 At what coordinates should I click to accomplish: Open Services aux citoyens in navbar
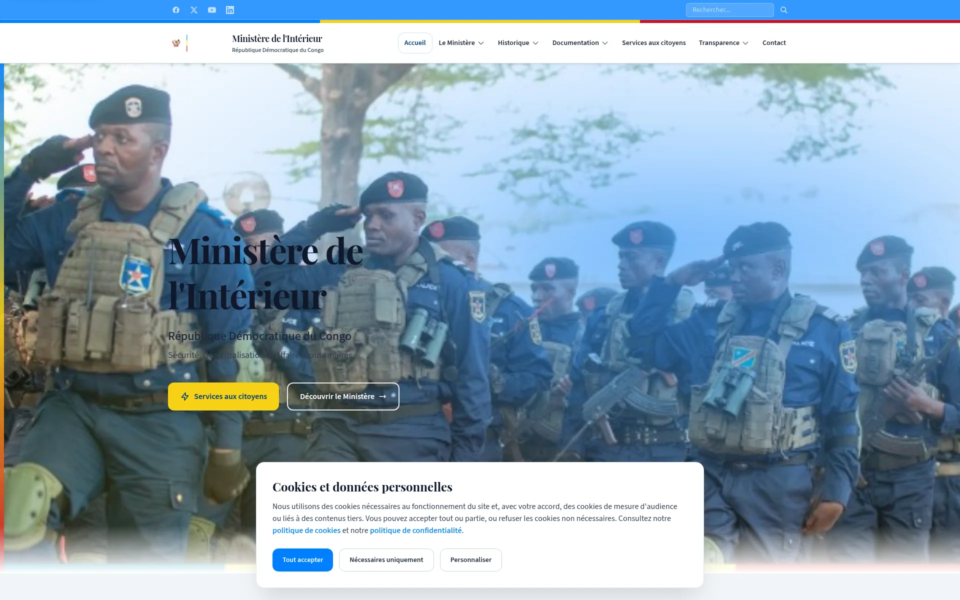click(653, 43)
